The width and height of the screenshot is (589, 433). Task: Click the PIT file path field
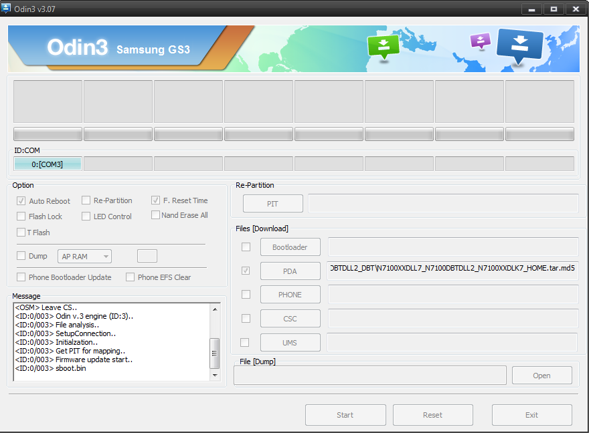click(x=443, y=203)
